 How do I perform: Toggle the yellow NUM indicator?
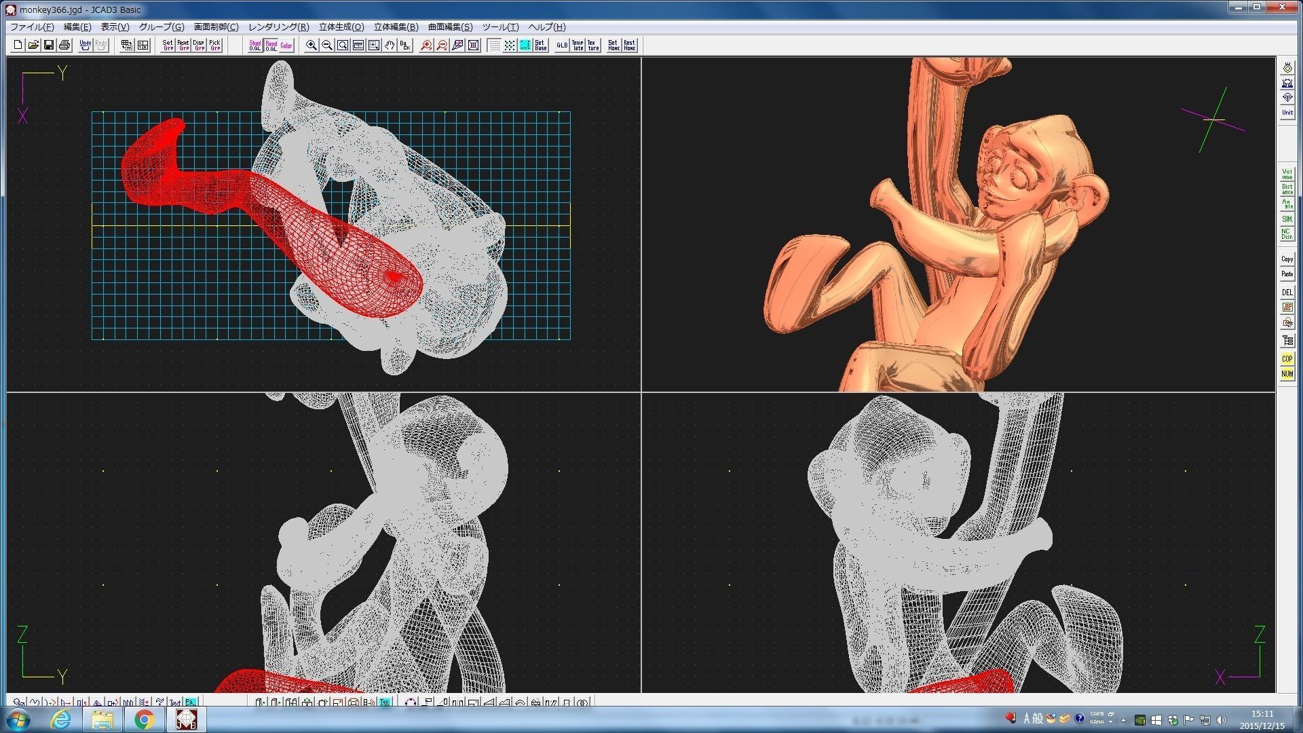click(1287, 374)
